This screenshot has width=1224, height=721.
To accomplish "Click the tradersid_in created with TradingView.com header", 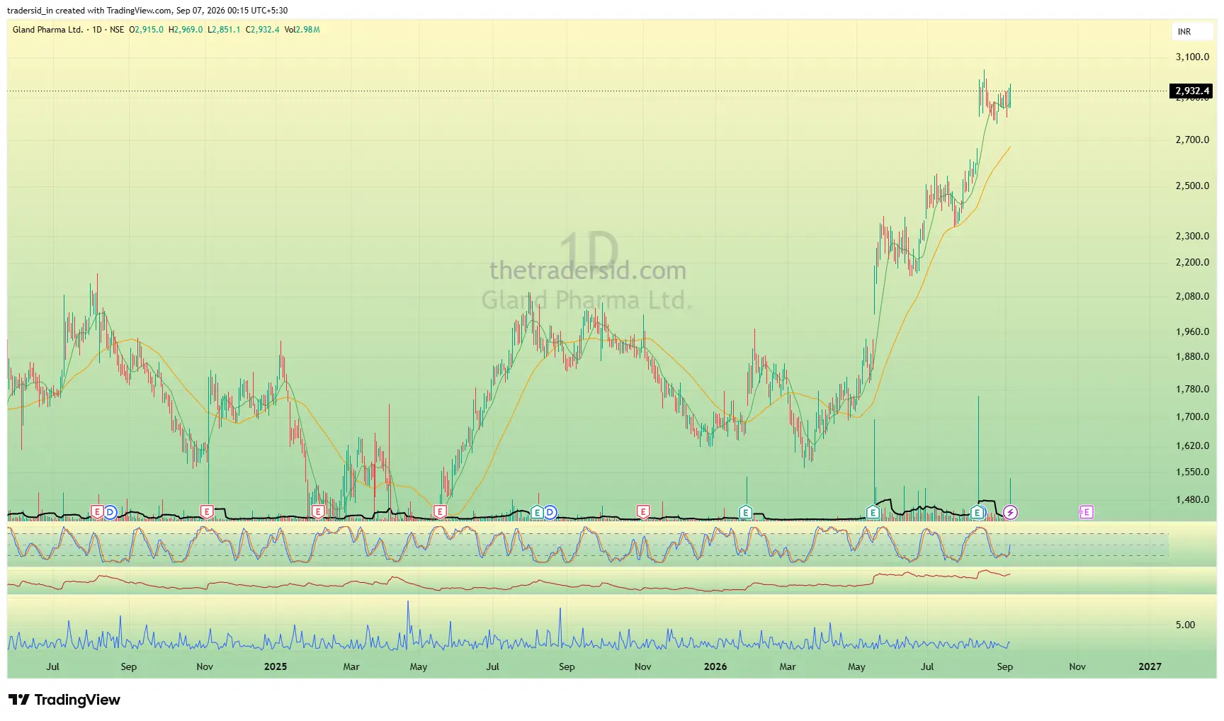I will pyautogui.click(x=147, y=11).
